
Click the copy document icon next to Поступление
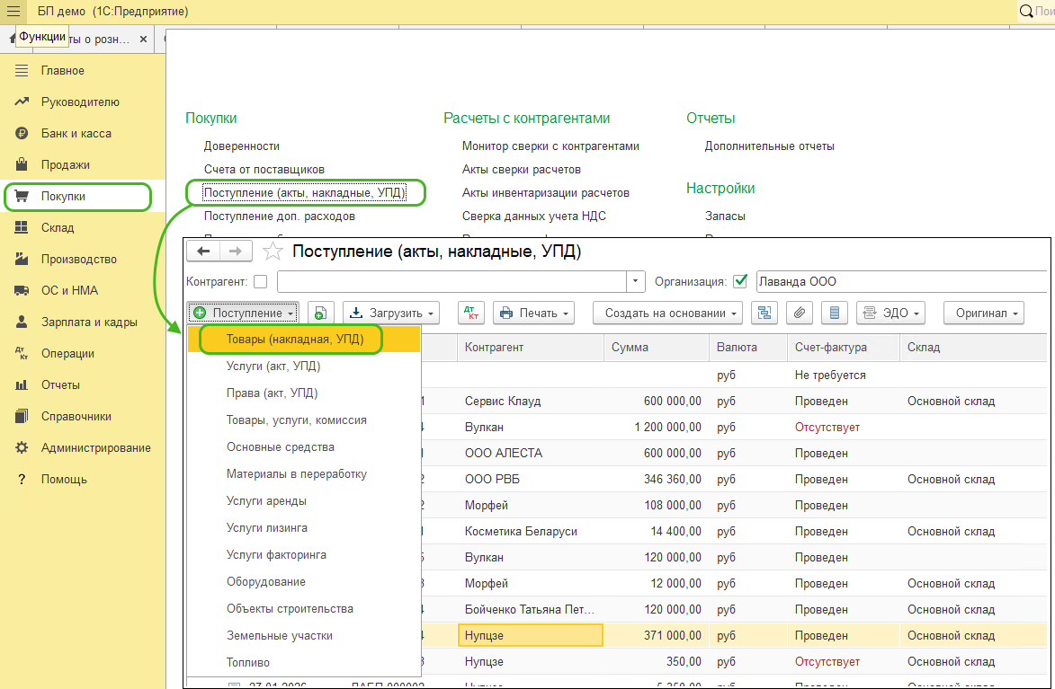tap(321, 314)
